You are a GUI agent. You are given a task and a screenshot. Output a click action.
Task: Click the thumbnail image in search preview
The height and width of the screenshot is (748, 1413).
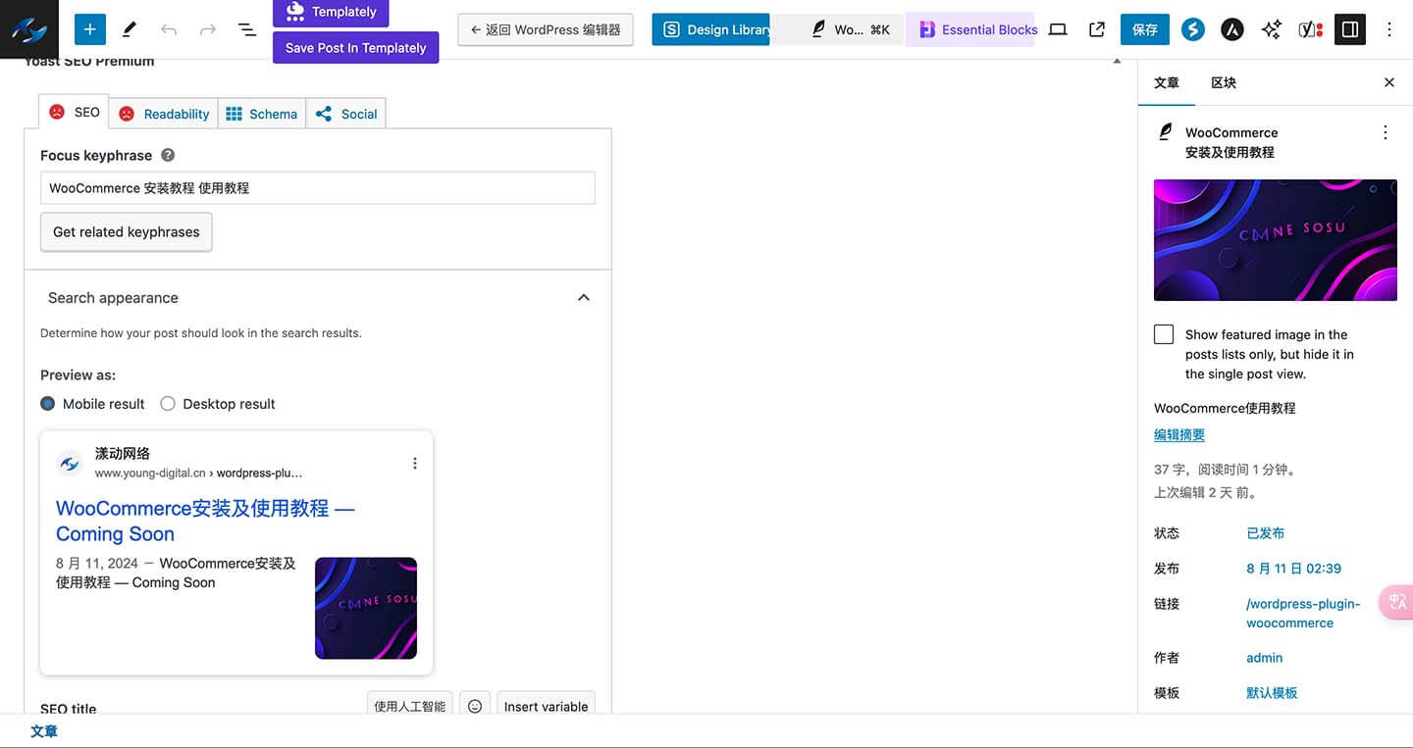tap(366, 608)
